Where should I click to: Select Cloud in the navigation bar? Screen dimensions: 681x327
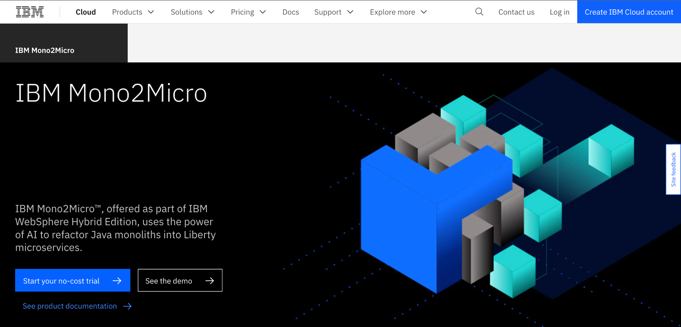coord(86,12)
